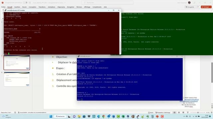Open the Diaporama ribbon tab

click(x=61, y=7)
